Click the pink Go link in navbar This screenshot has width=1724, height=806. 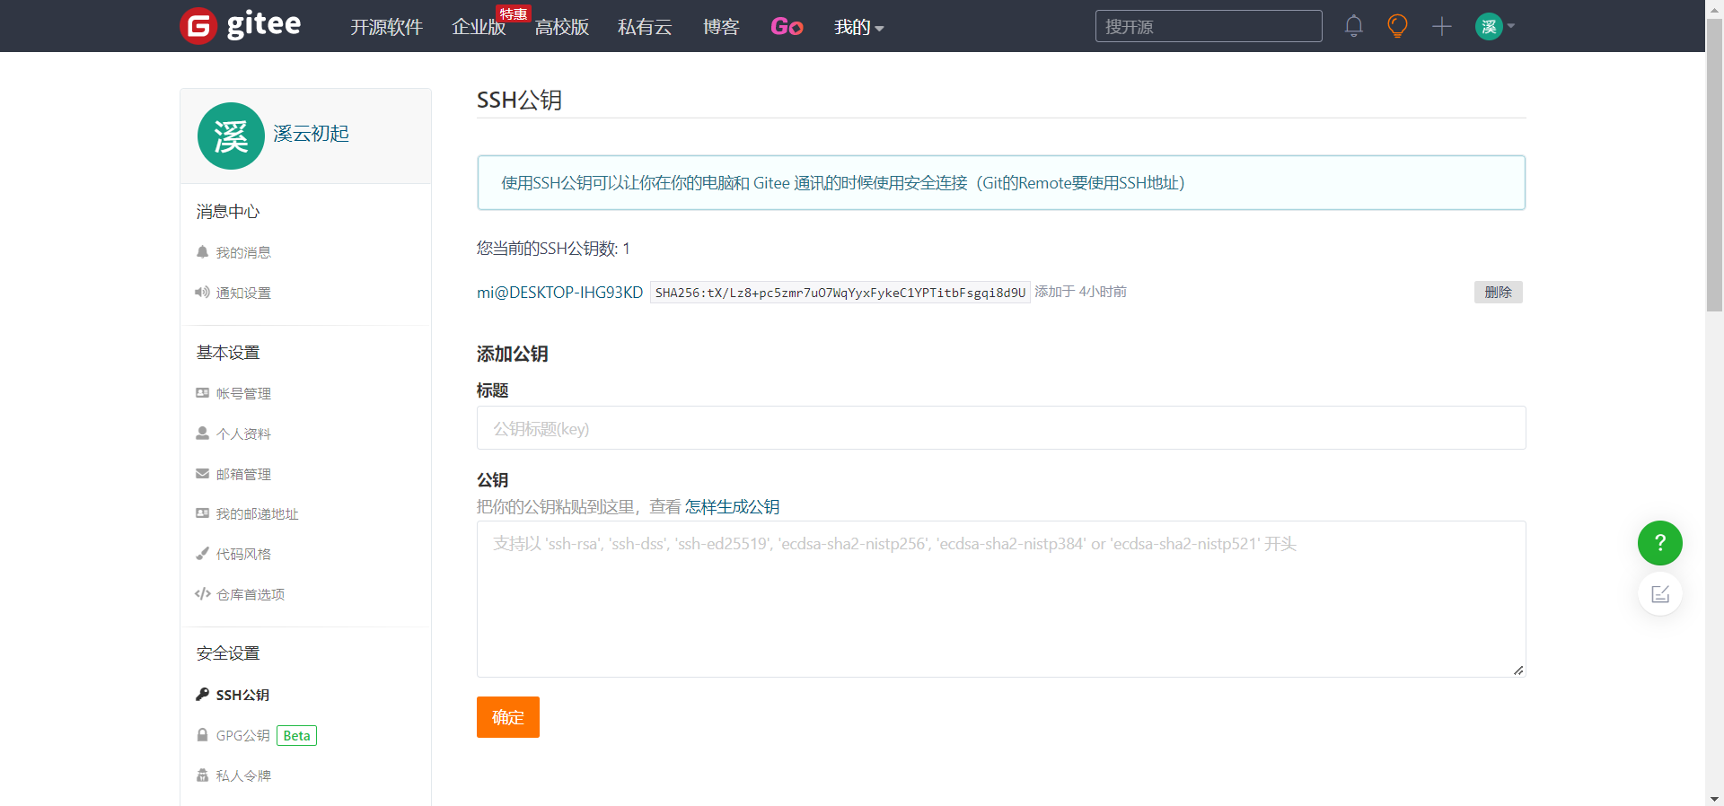(x=787, y=27)
